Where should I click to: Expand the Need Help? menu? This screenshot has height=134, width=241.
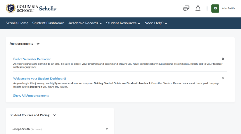pyautogui.click(x=156, y=23)
